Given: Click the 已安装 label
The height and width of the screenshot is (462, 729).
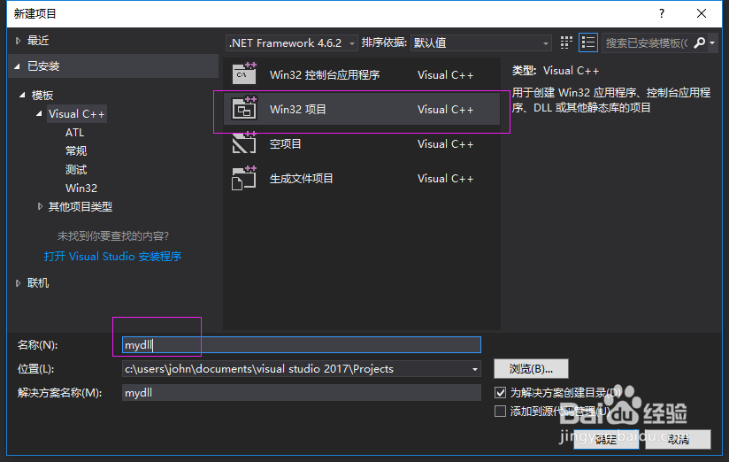Looking at the screenshot, I should pos(43,66).
